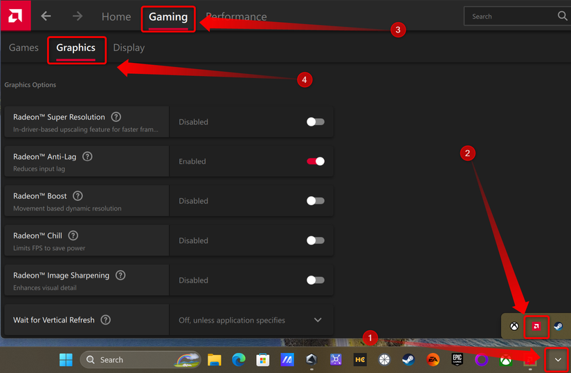Open the Xbox icon in the tray popup
This screenshot has width=571, height=373.
pyautogui.click(x=514, y=326)
